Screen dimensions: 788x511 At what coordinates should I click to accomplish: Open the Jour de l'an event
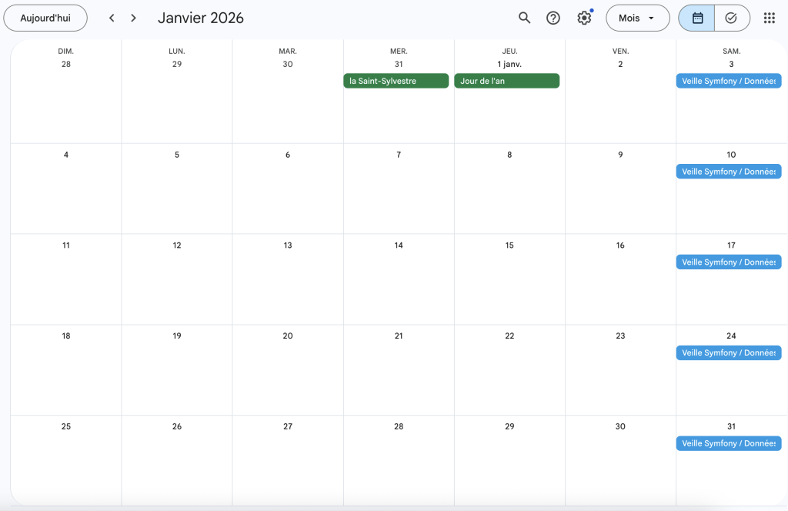click(x=506, y=81)
